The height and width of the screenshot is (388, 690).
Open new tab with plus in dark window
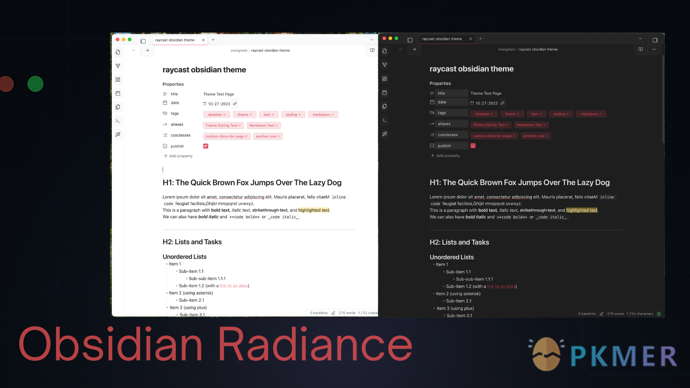[x=480, y=38]
